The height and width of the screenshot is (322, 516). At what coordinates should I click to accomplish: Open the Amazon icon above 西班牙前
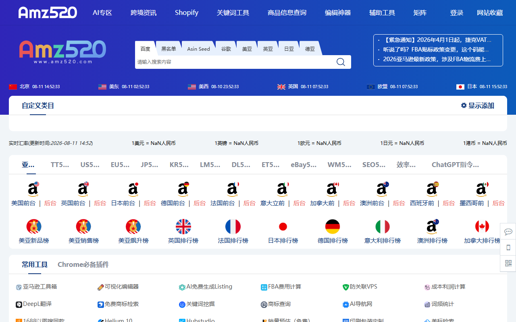pos(433,189)
